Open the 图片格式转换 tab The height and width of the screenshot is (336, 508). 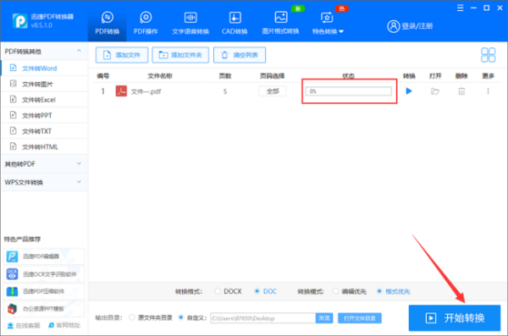coord(280,23)
